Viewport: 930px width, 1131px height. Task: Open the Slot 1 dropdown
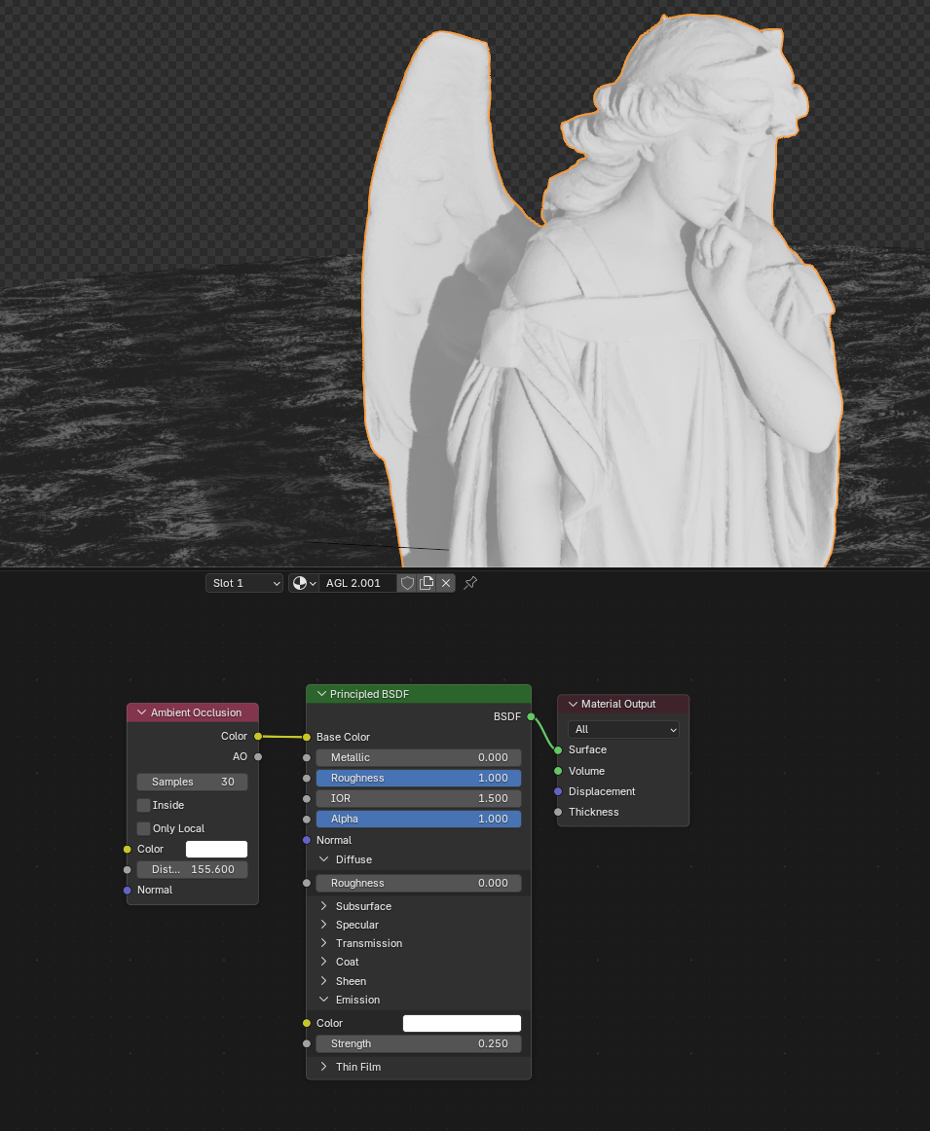pos(244,583)
